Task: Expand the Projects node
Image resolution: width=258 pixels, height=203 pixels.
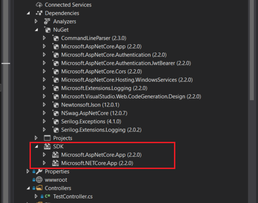Action: click(x=36, y=138)
